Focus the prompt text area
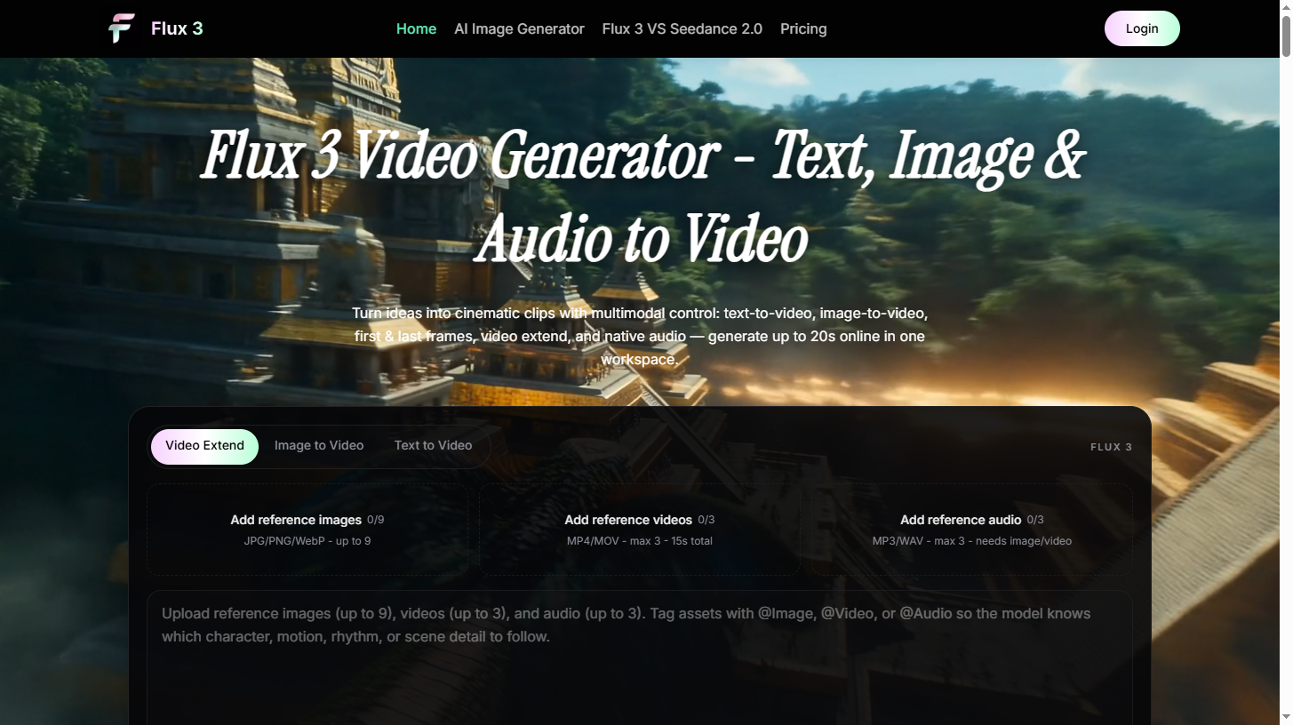This screenshot has width=1293, height=725. click(x=640, y=658)
